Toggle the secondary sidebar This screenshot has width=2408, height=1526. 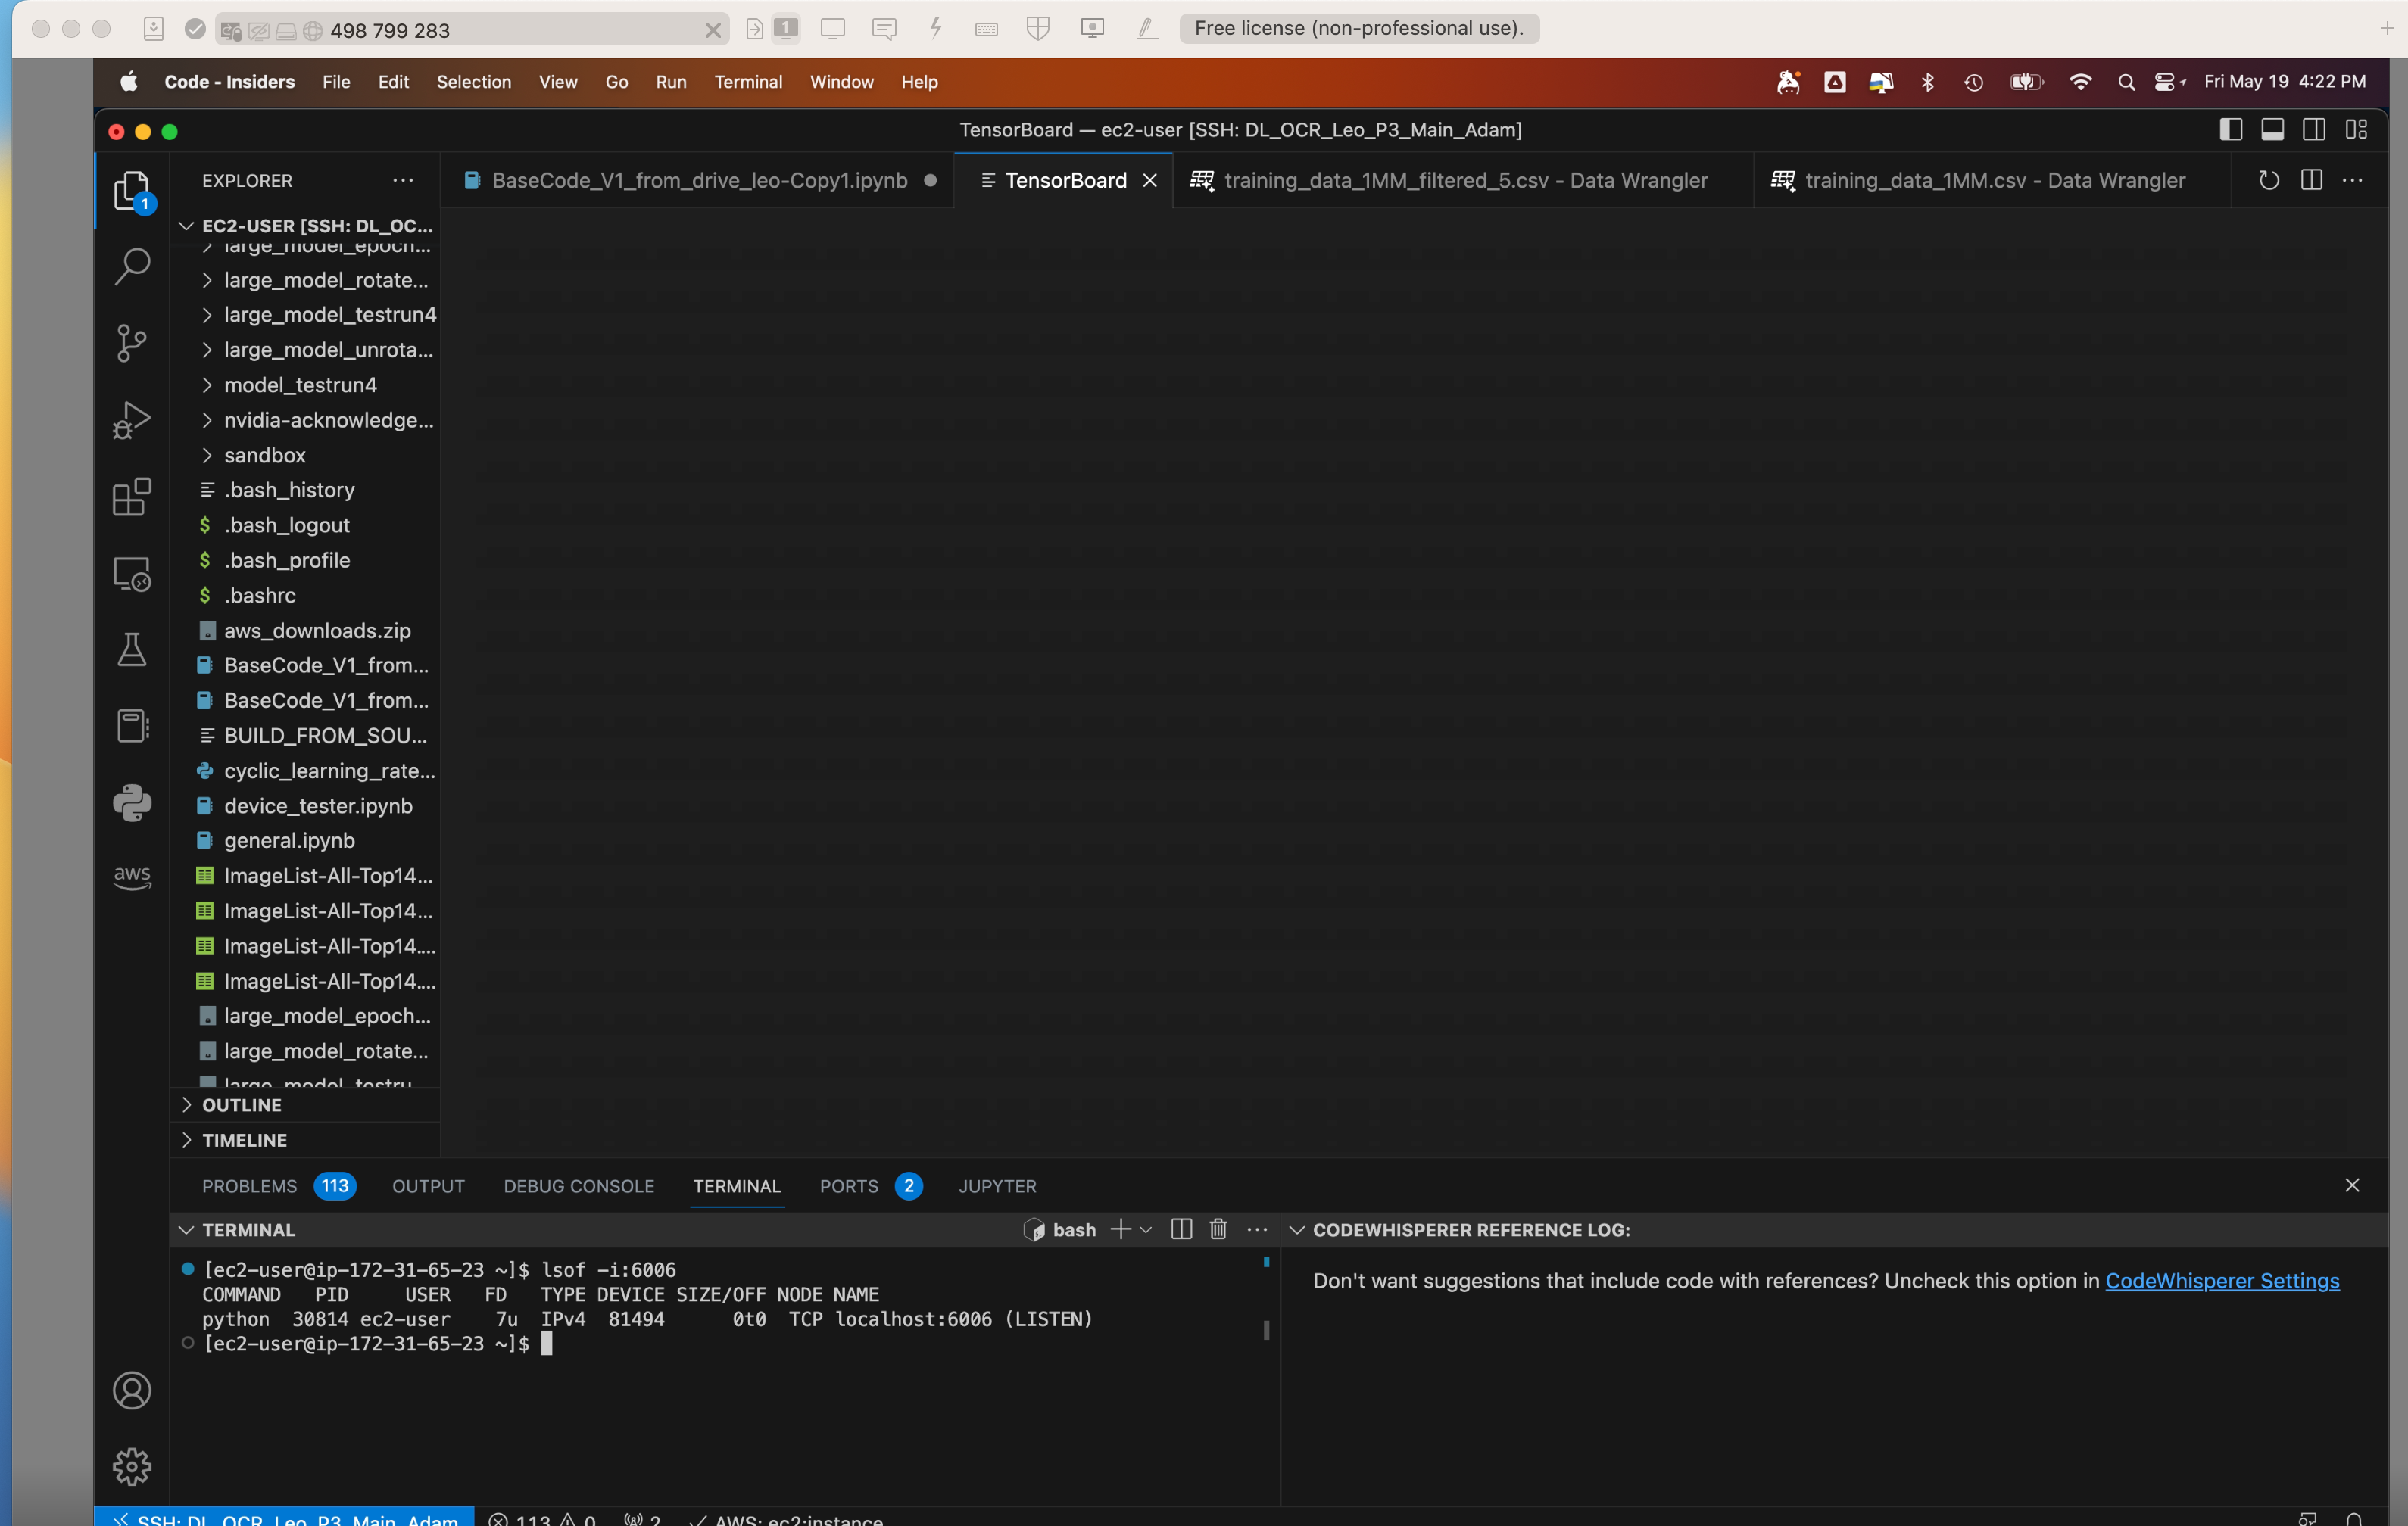tap(2315, 129)
